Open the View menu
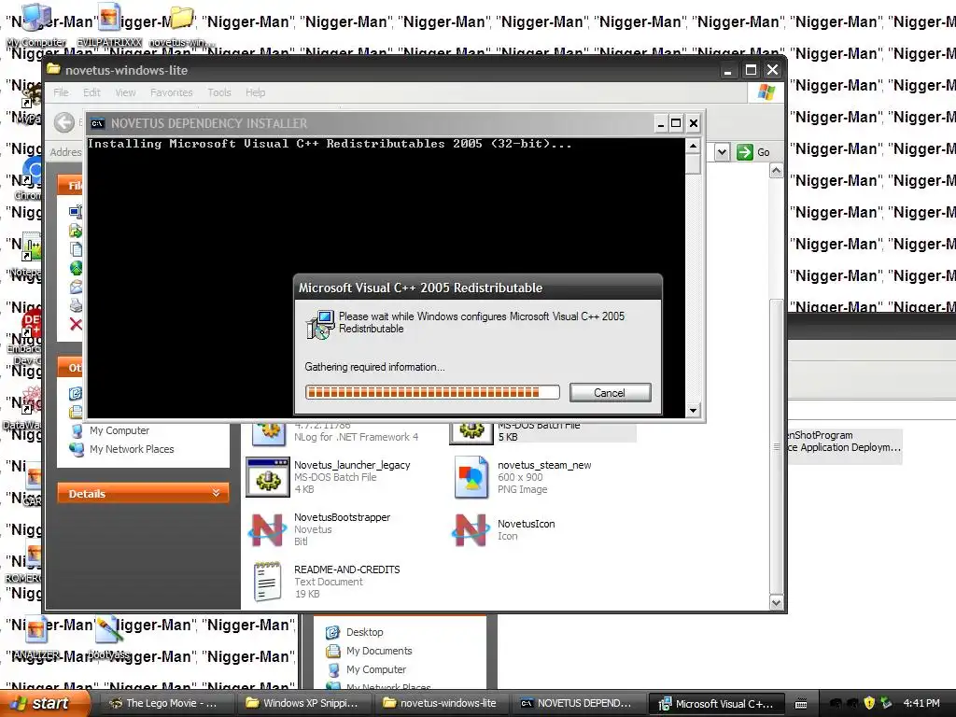This screenshot has width=956, height=717. pyautogui.click(x=126, y=92)
